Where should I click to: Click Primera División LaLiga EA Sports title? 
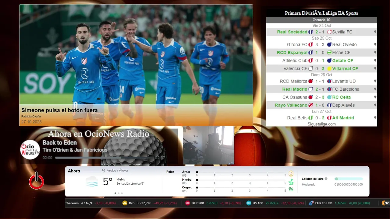click(321, 13)
